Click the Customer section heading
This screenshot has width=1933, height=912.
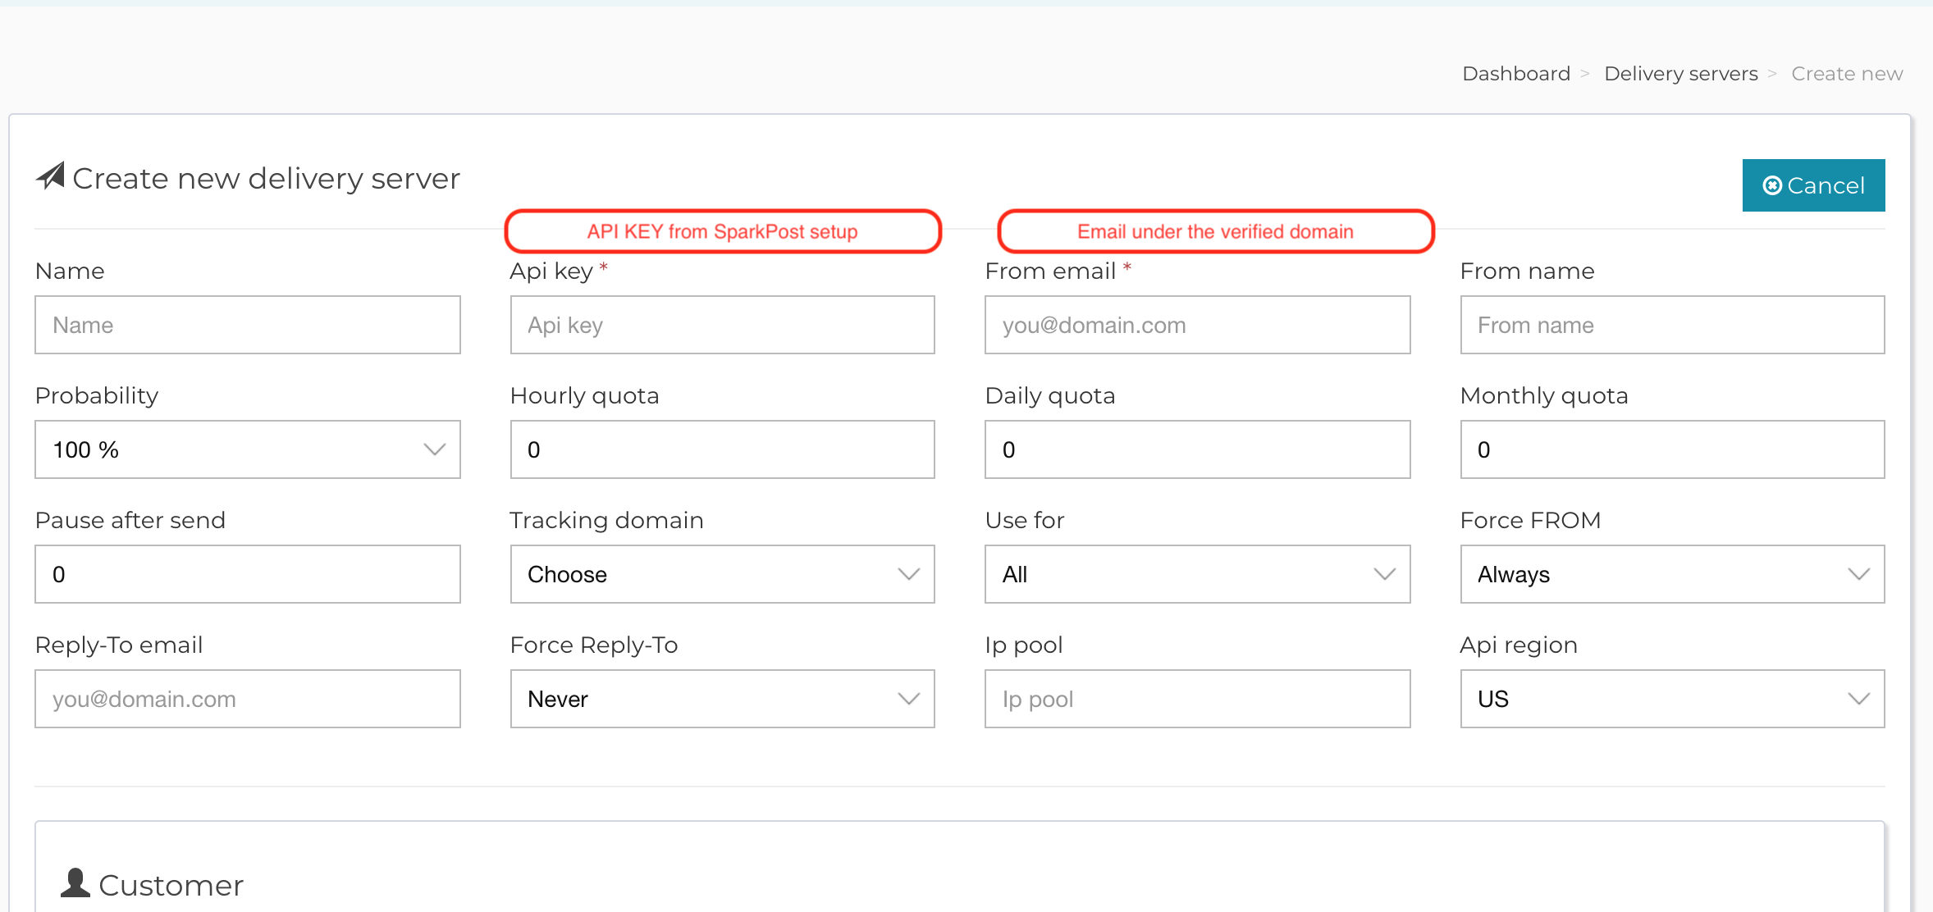point(171,886)
